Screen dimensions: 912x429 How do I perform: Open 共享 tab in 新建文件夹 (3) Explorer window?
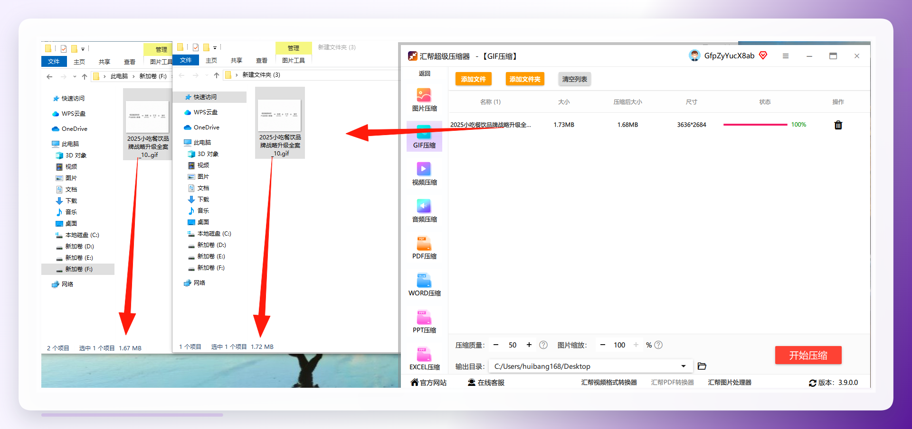(237, 61)
